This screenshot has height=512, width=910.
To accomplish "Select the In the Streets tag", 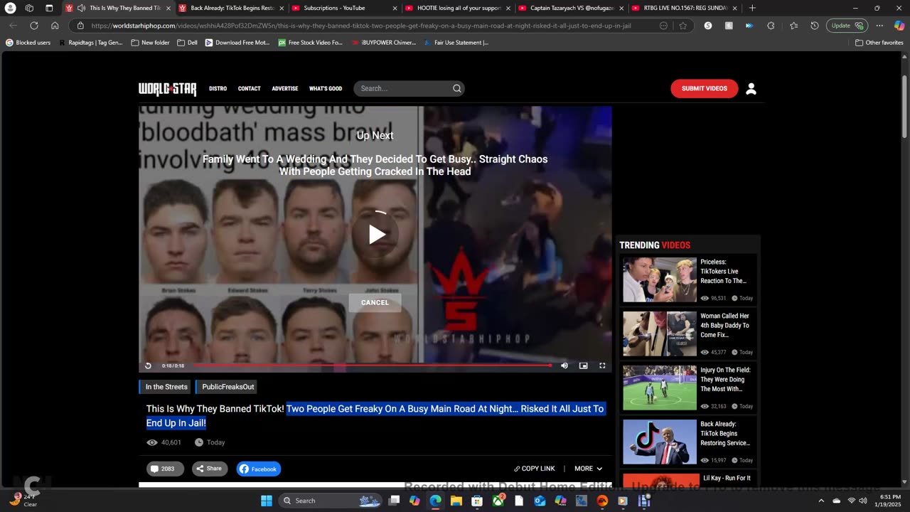I will tap(166, 387).
